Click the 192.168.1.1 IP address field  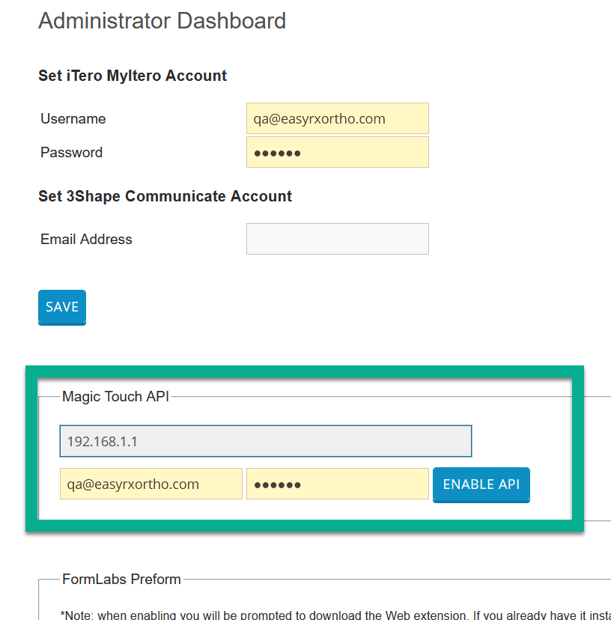click(265, 441)
